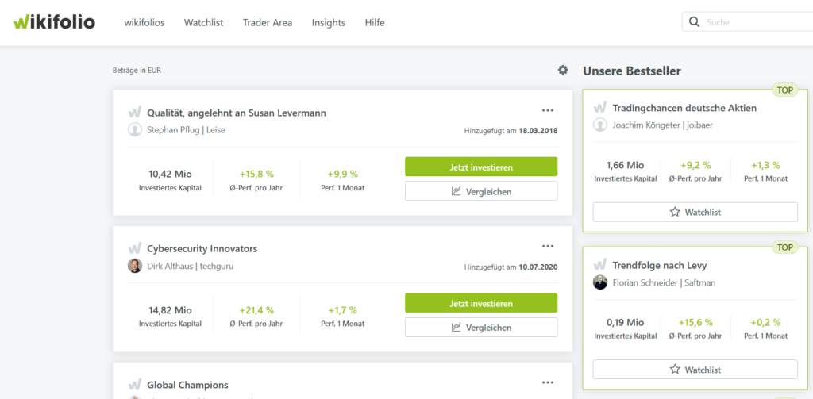Image resolution: width=813 pixels, height=399 pixels.
Task: Select the +9,2 % yearly performance value
Action: (x=695, y=165)
